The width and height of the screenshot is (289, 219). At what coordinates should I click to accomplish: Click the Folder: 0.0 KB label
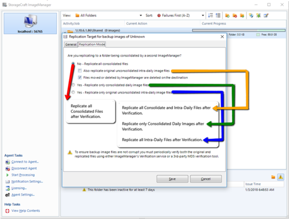pyautogui.click(x=236, y=35)
